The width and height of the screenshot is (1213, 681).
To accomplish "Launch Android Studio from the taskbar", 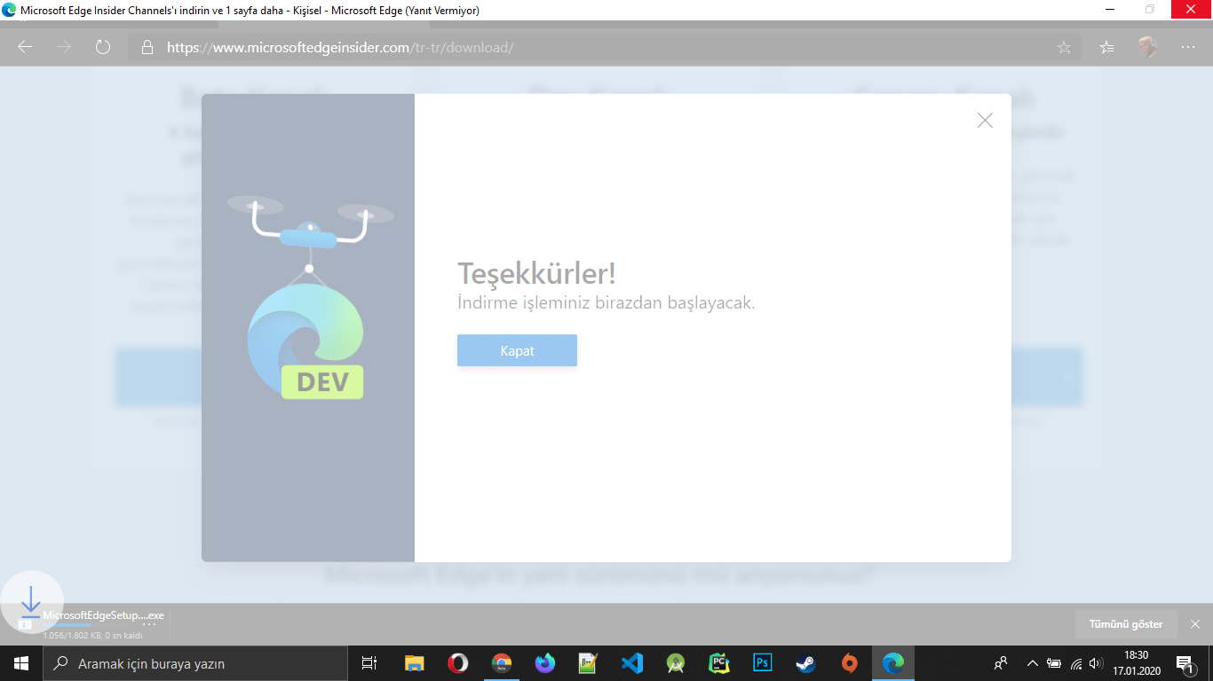I will tap(676, 663).
